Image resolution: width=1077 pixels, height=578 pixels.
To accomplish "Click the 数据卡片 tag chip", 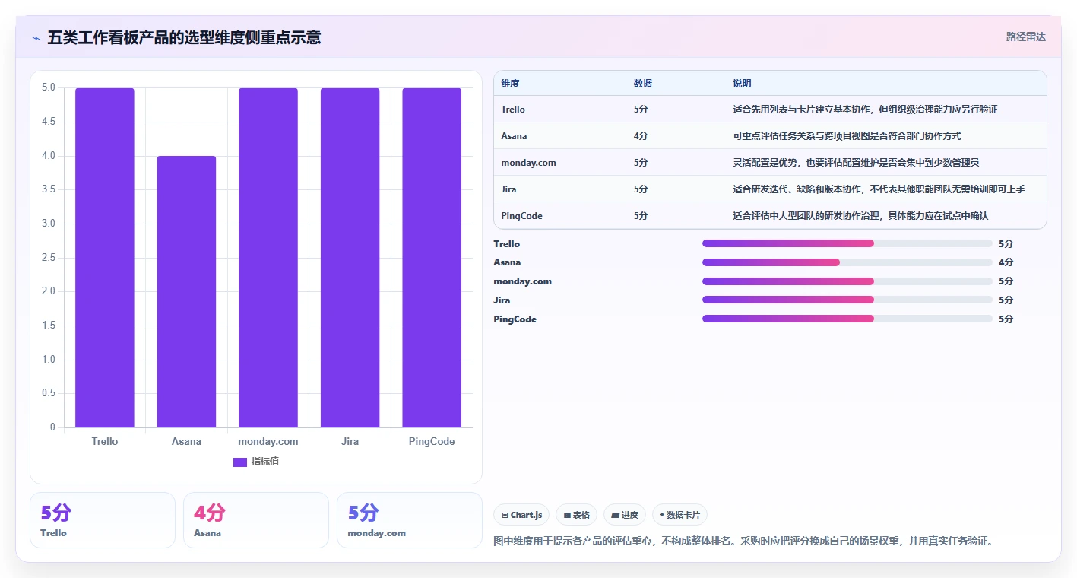I will [679, 515].
